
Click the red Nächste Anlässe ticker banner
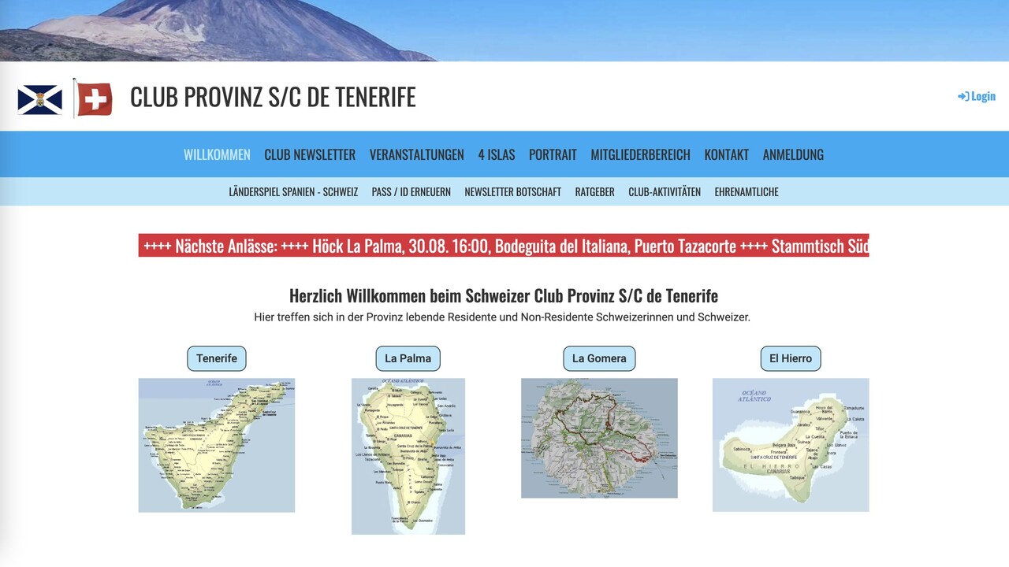point(504,245)
